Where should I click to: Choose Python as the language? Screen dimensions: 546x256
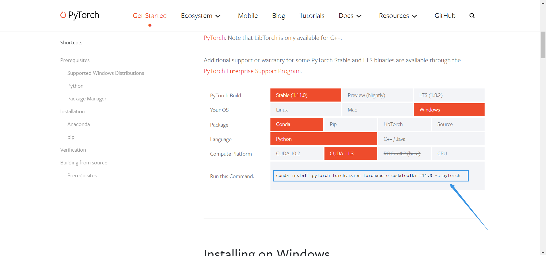pos(324,139)
